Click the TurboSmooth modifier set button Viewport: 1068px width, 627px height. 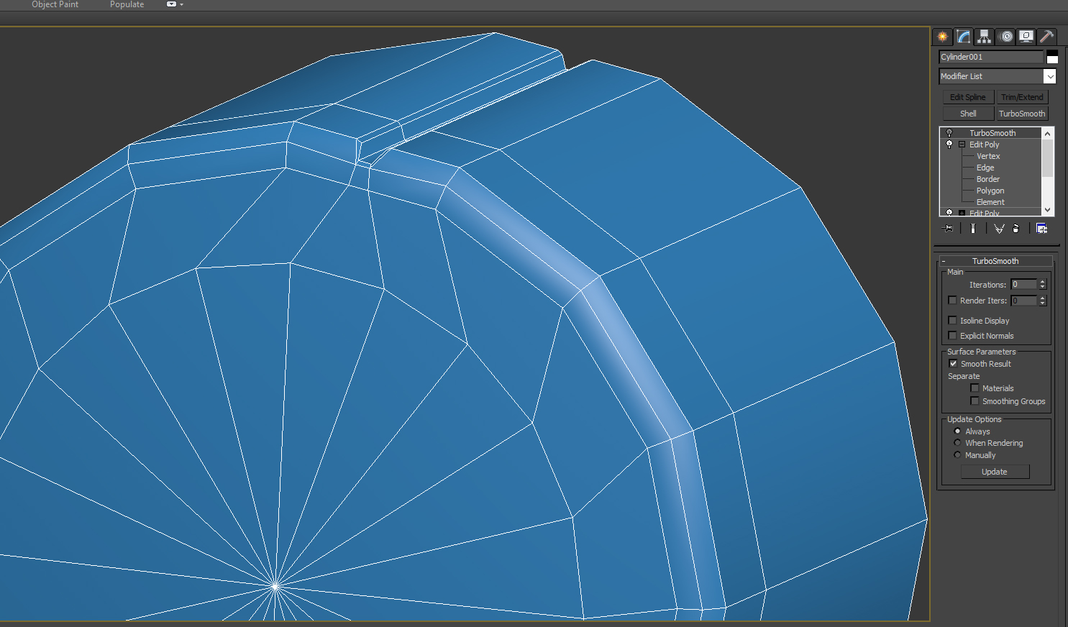[x=1022, y=114]
